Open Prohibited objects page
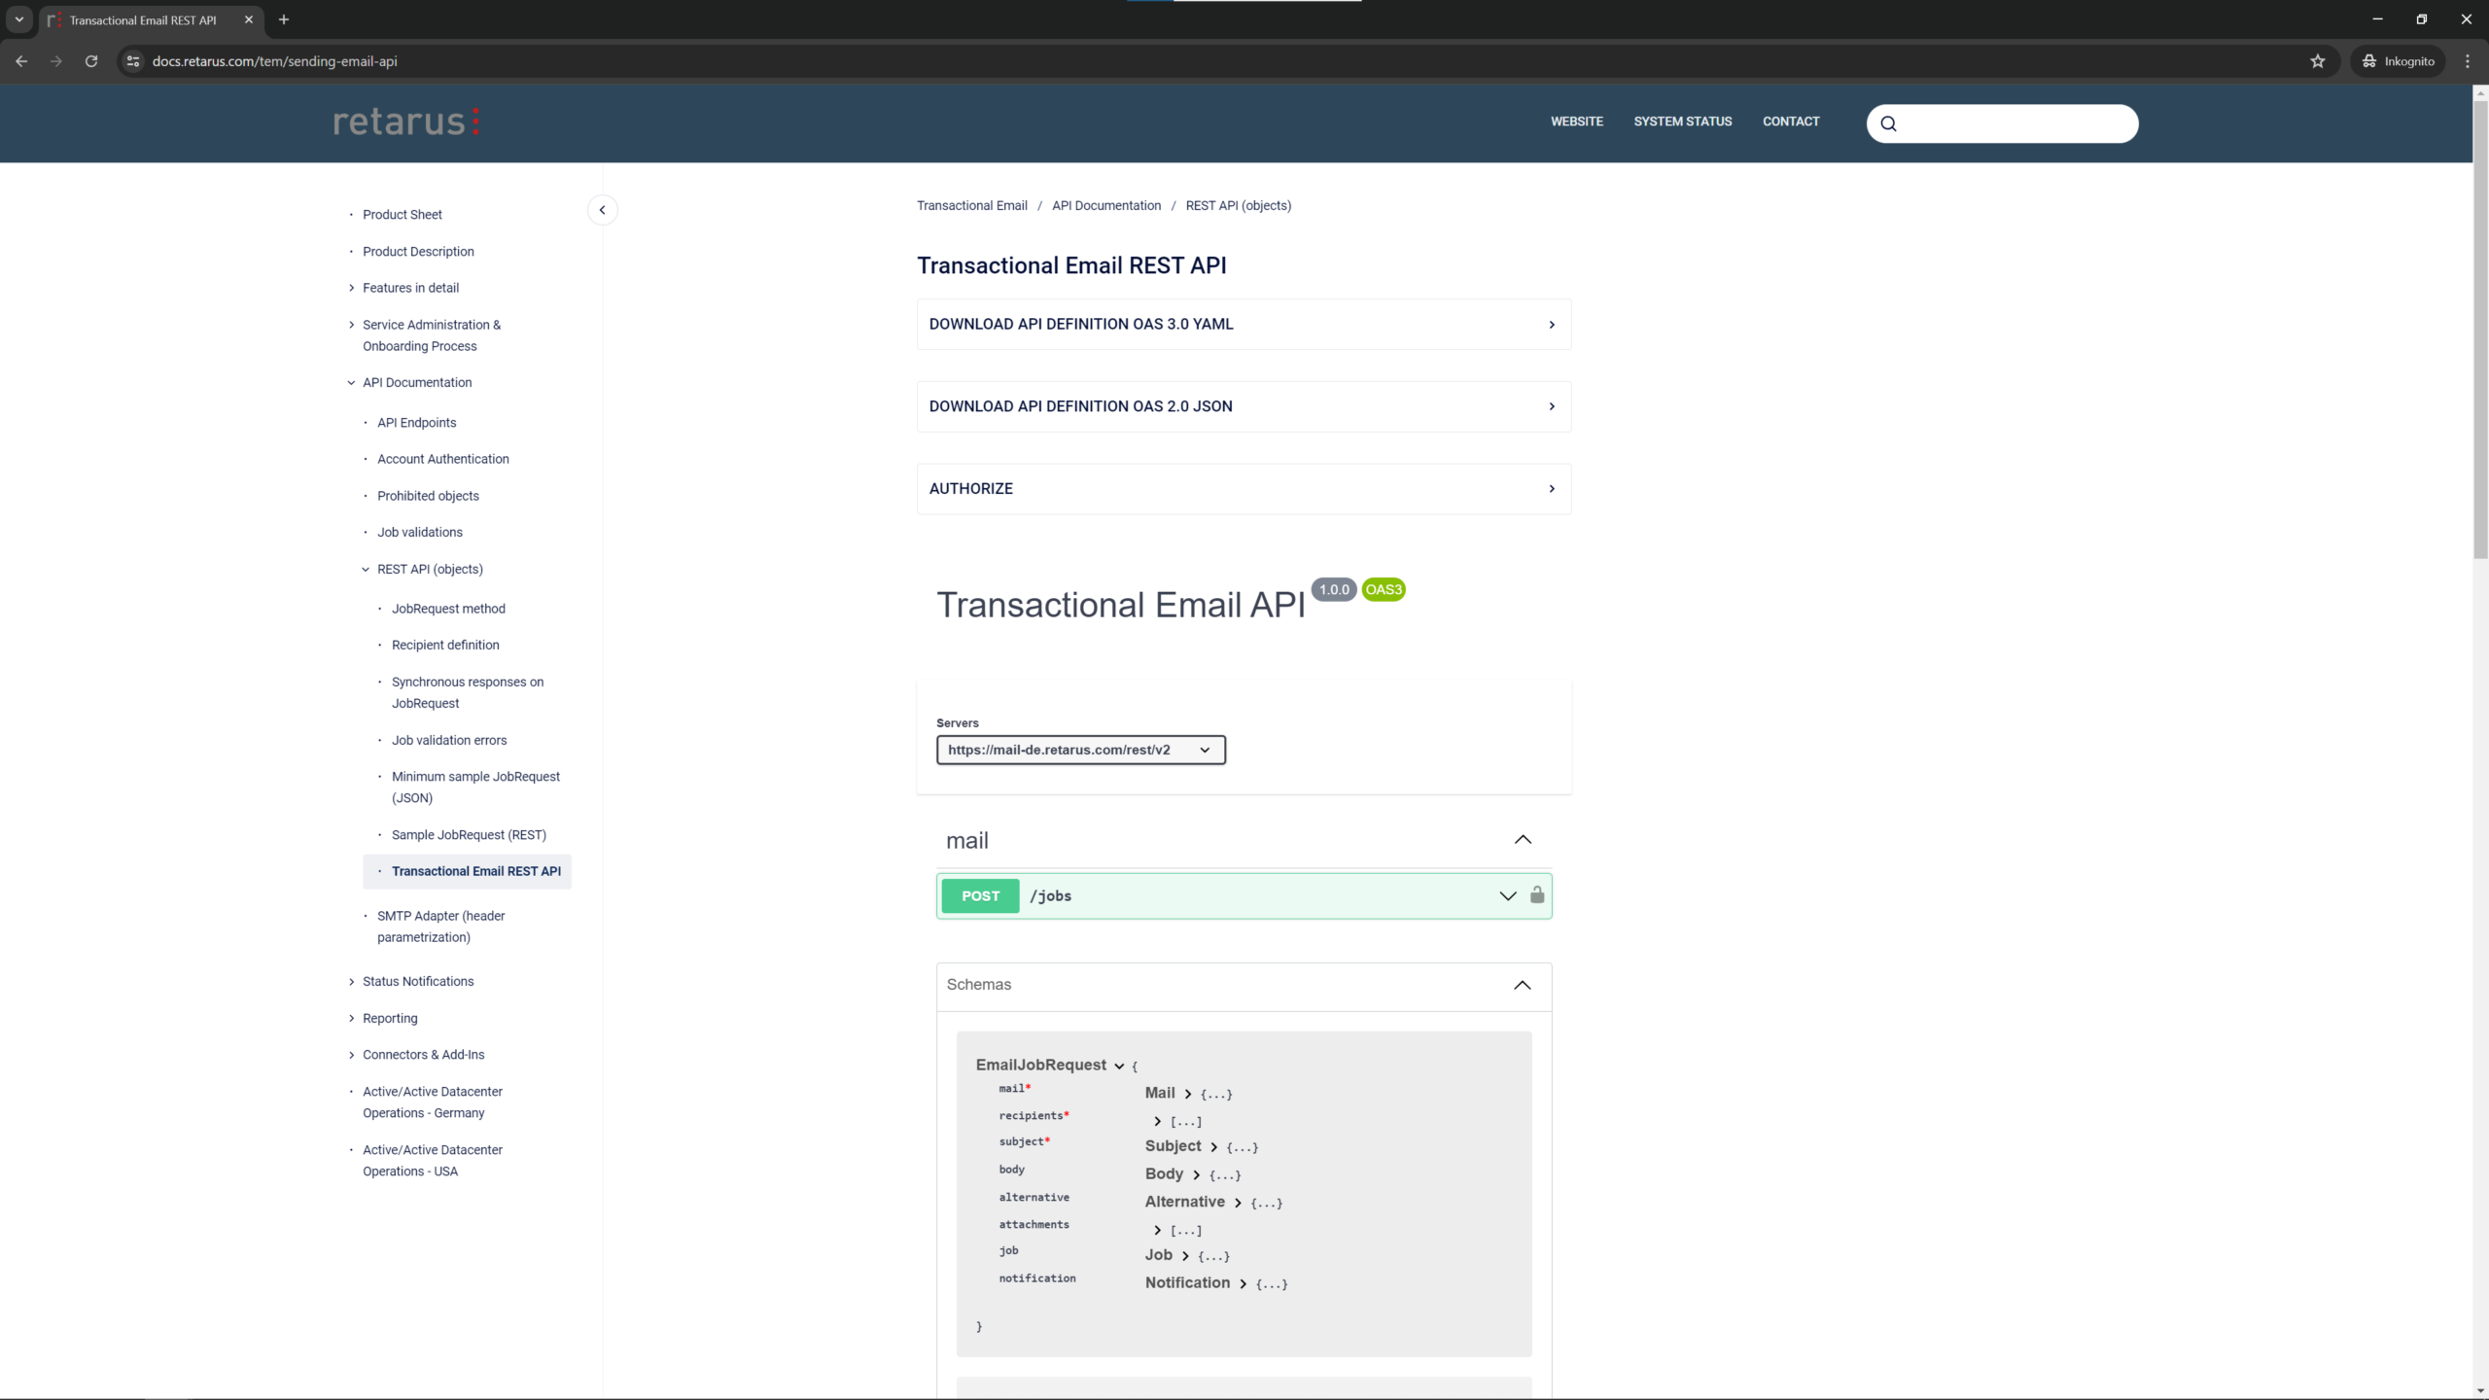Image resolution: width=2489 pixels, height=1400 pixels. (428, 496)
